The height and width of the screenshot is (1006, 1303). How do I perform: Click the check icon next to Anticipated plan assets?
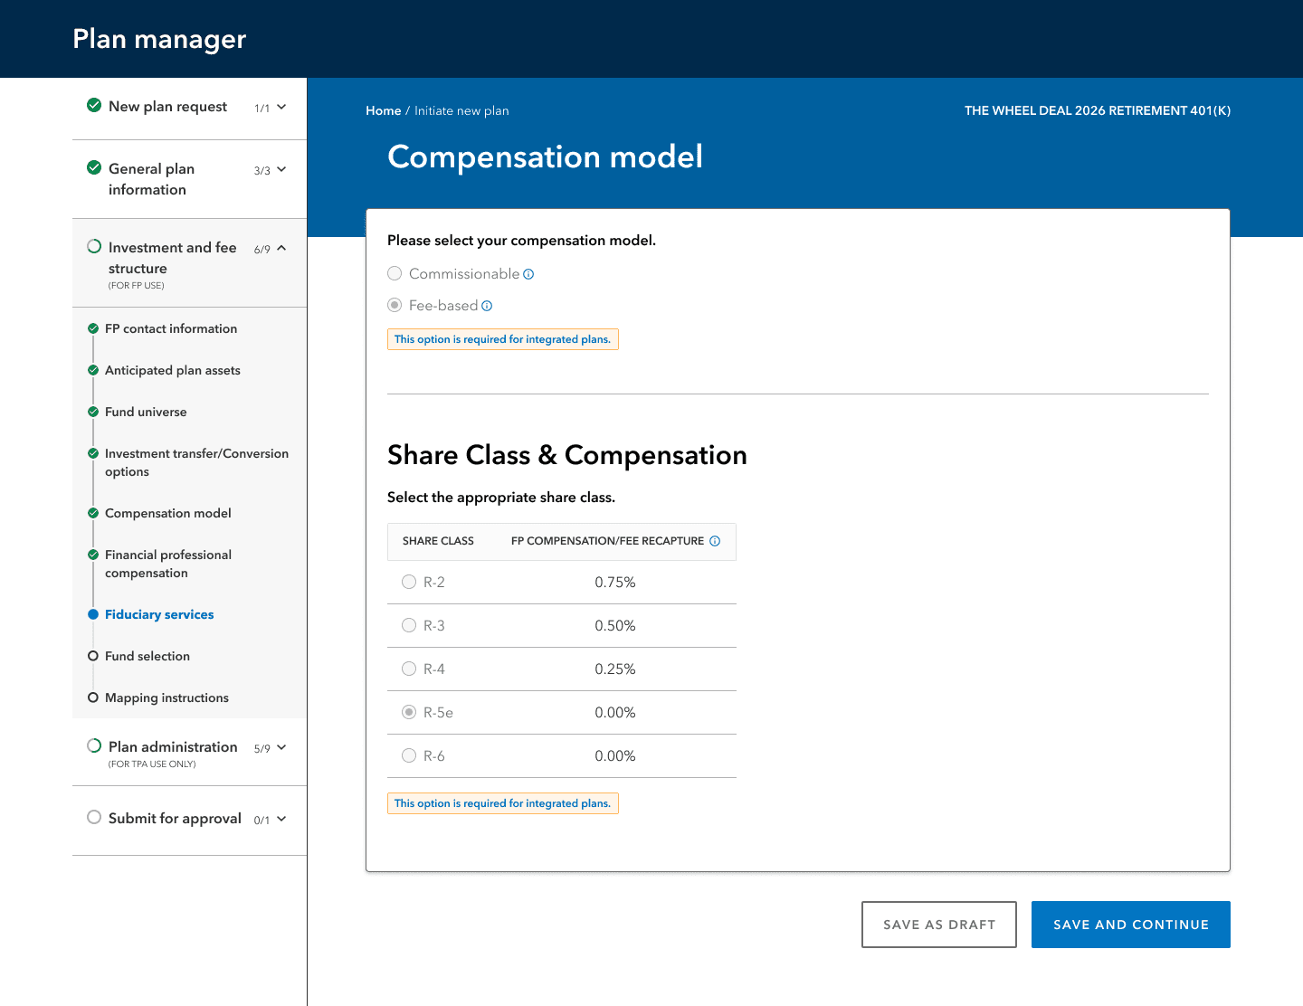click(x=93, y=370)
